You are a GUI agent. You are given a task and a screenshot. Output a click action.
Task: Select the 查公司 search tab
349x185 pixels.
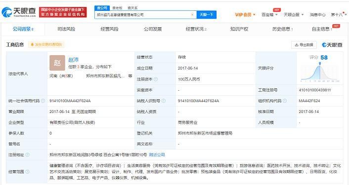tap(102, 8)
